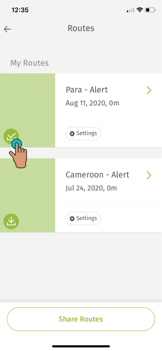
Task: Tap the back arrow icon
Action: tap(8, 29)
